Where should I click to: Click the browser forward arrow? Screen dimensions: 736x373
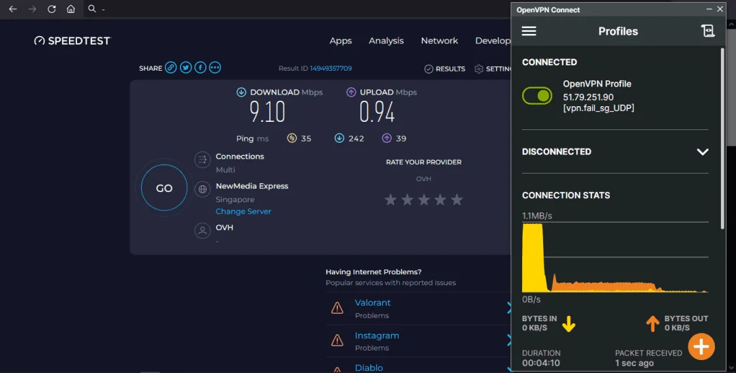[x=33, y=9]
